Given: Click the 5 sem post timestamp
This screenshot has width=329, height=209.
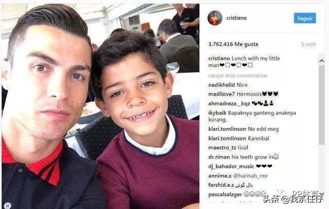Looking at the screenshot, I should pos(308,44).
